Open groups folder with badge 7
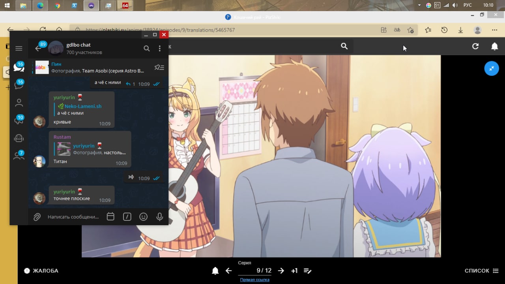 [x=19, y=156]
